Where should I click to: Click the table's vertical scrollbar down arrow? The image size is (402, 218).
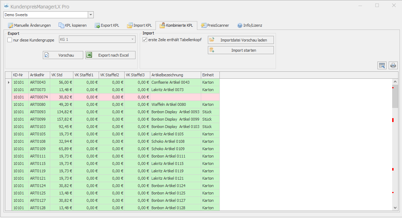pyautogui.click(x=395, y=208)
